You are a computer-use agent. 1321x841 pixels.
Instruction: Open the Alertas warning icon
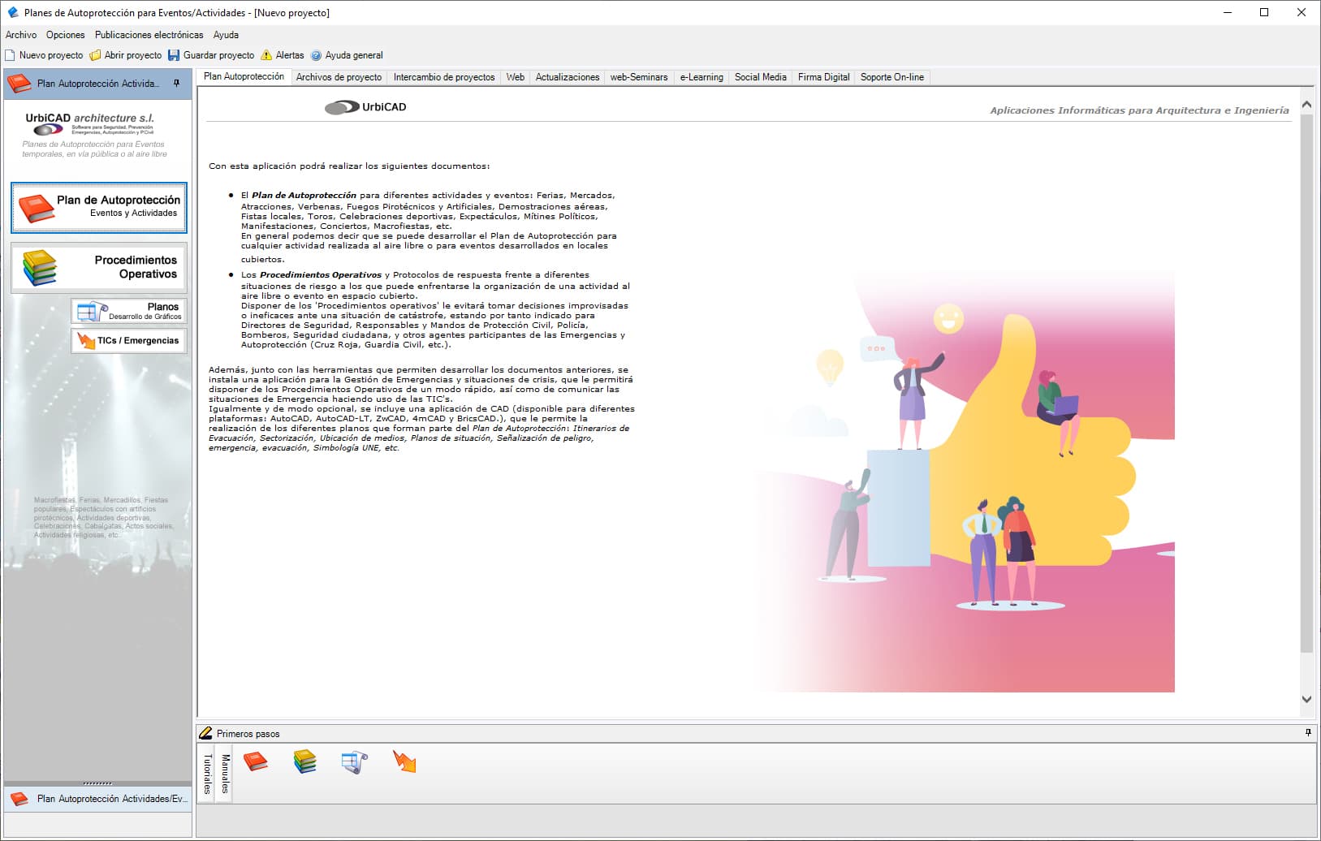(x=266, y=55)
